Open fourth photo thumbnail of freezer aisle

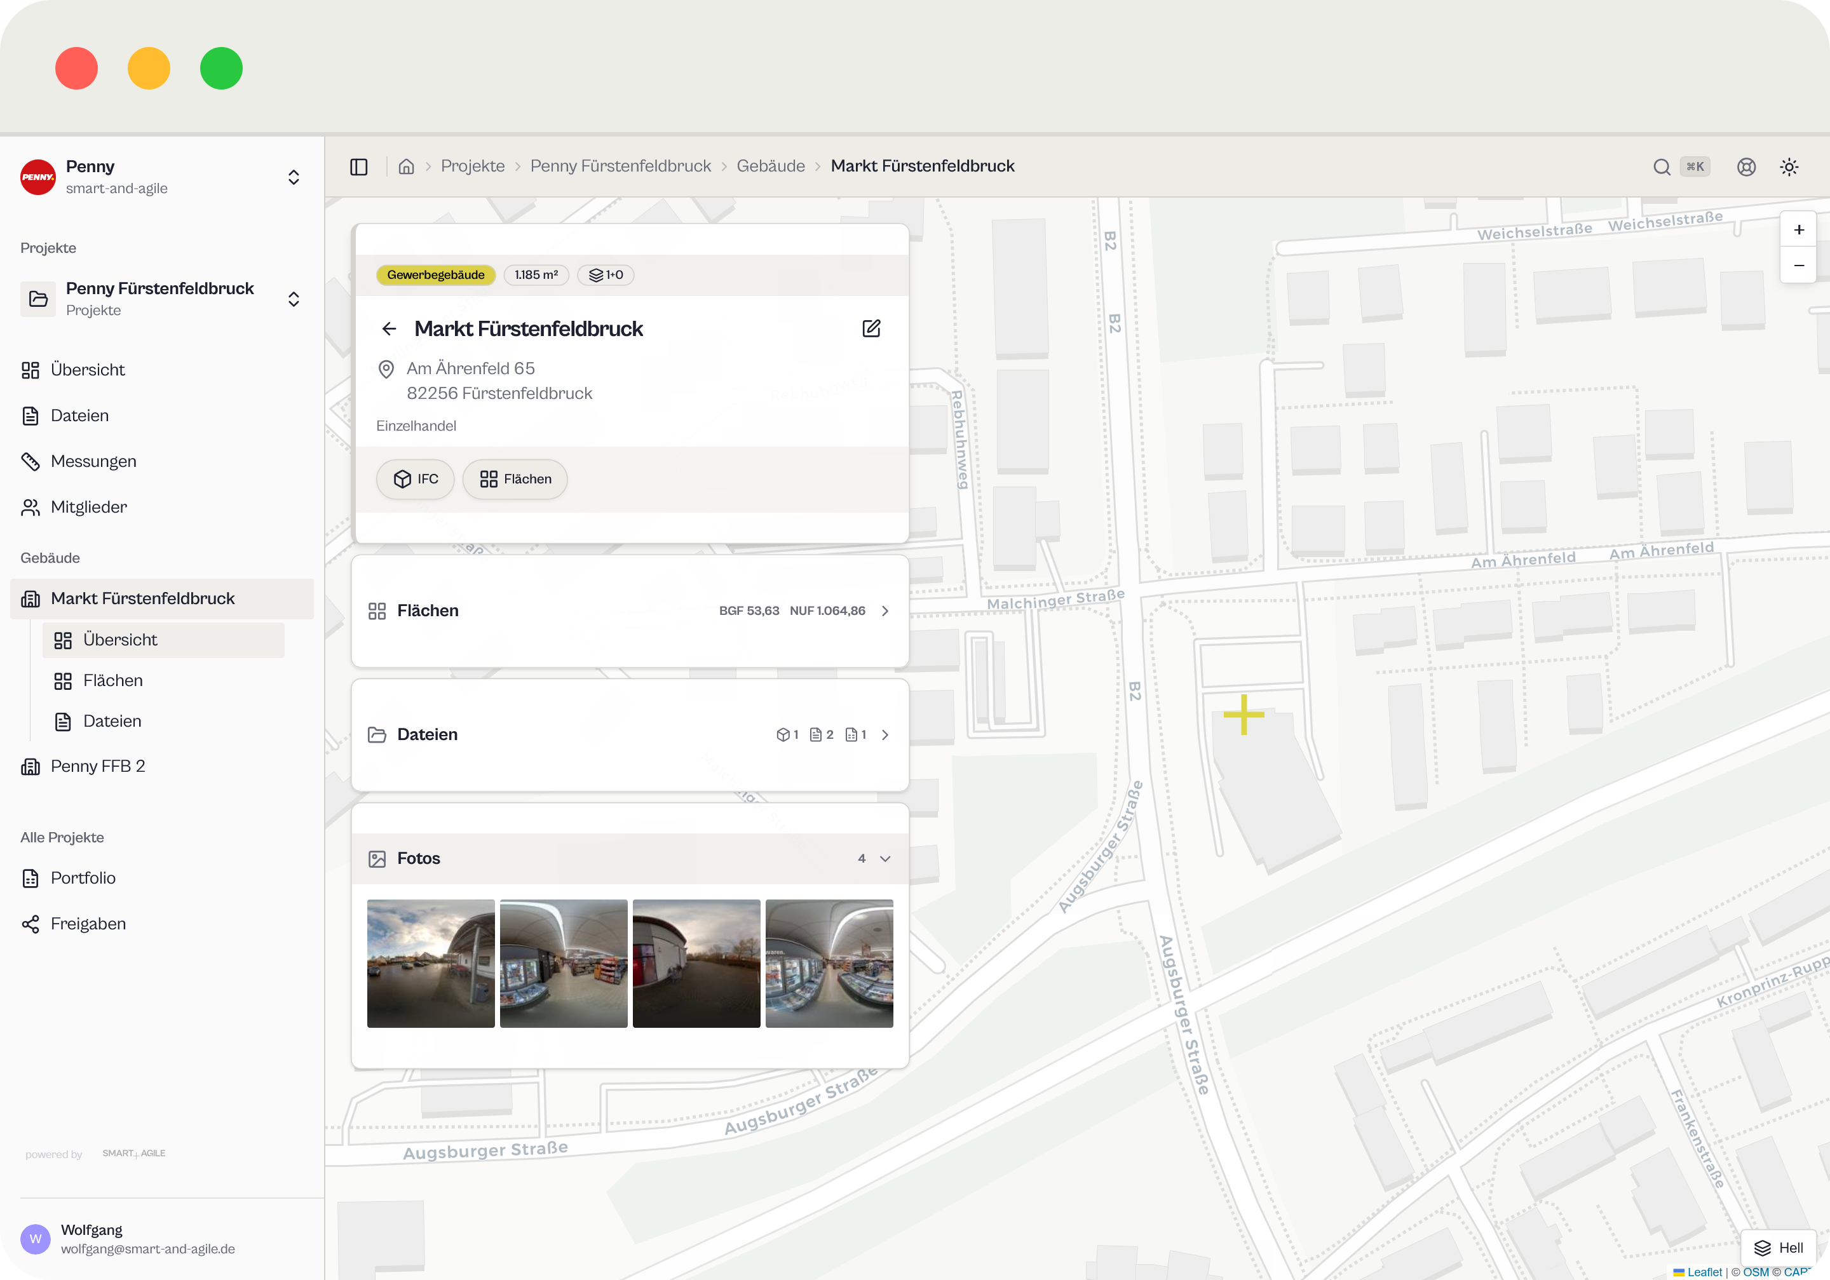click(829, 964)
